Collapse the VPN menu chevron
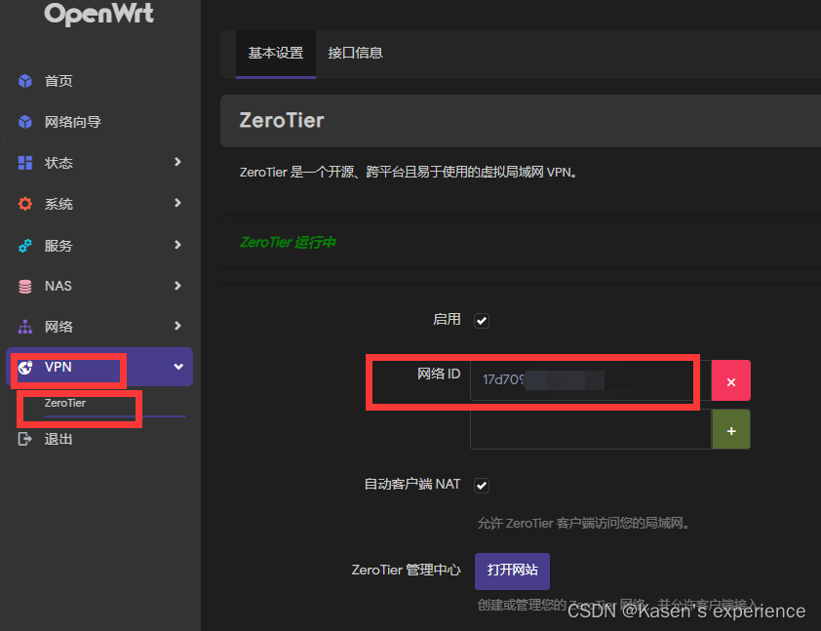821x631 pixels. click(178, 367)
